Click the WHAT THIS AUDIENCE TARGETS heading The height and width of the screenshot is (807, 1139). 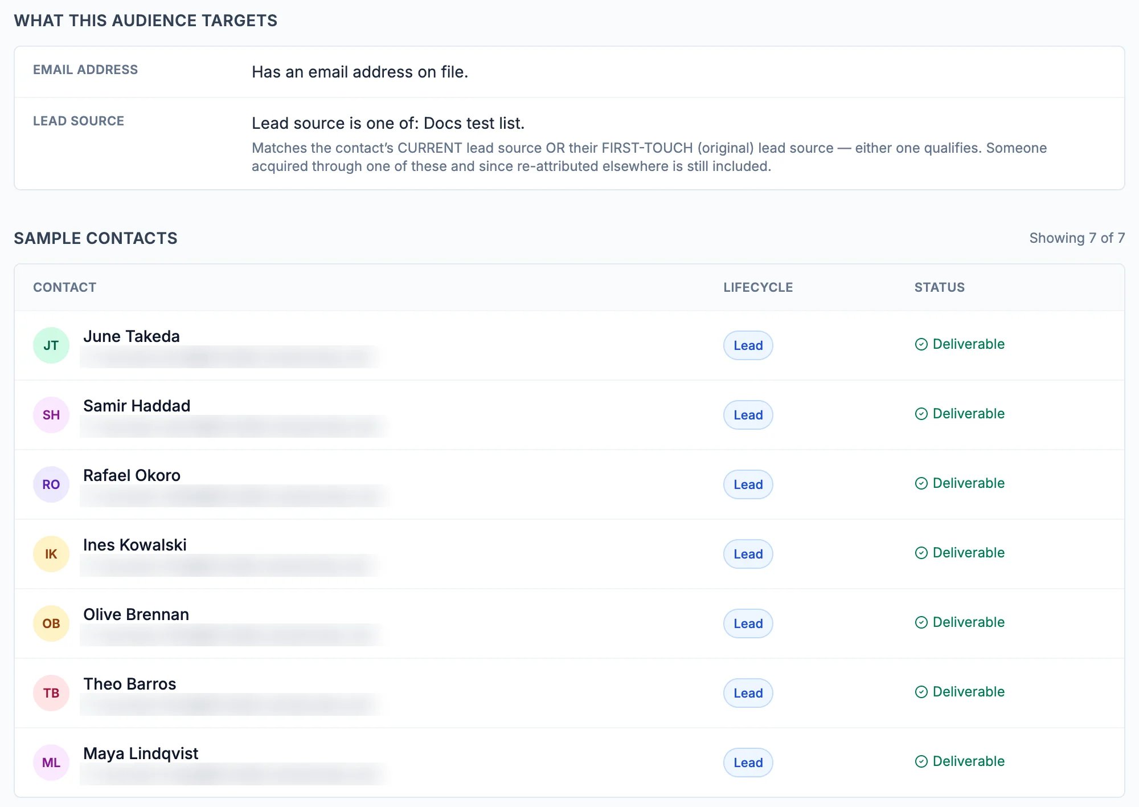146,21
